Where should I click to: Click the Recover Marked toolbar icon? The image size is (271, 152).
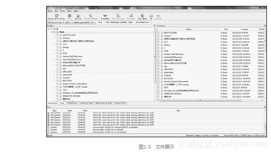tap(91, 16)
